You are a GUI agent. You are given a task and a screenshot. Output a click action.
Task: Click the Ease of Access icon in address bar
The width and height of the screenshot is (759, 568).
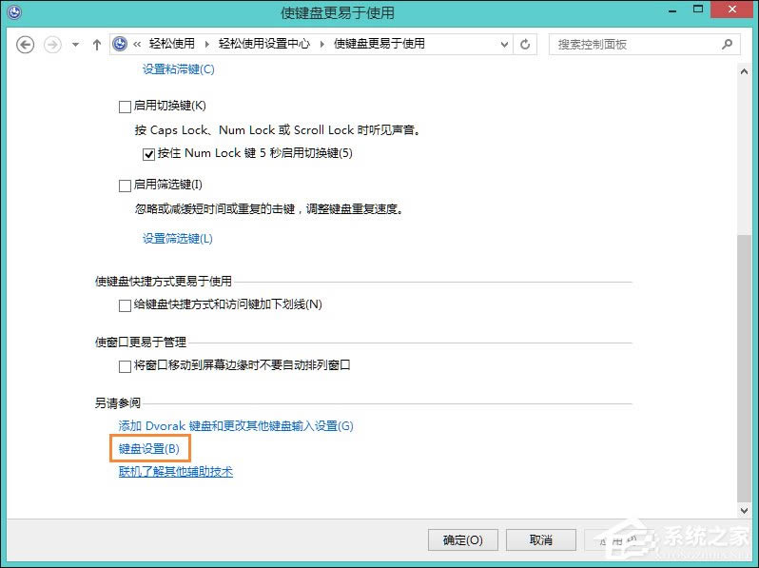pos(120,44)
